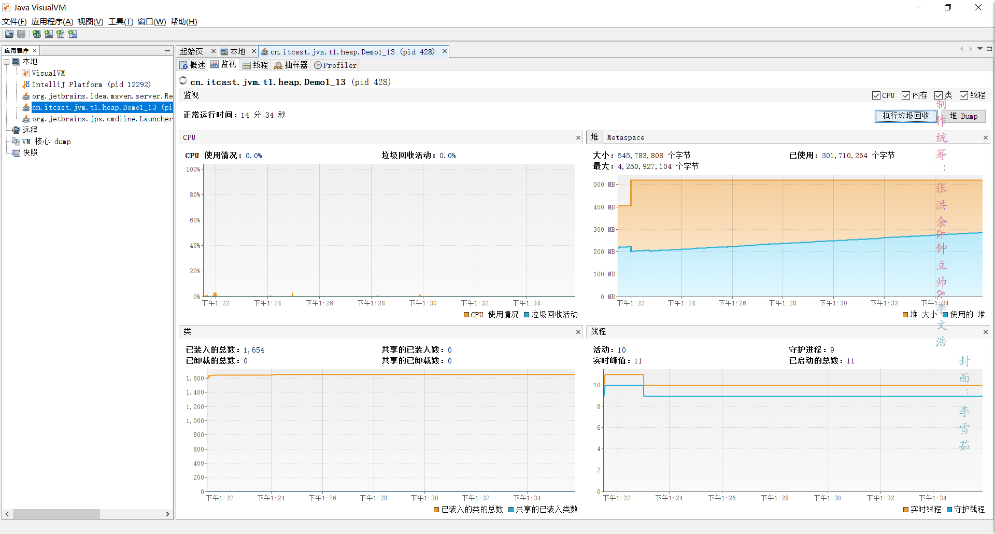The height and width of the screenshot is (534, 995).
Task: Click the 抽样器 sampler subtab icon
Action: point(278,65)
